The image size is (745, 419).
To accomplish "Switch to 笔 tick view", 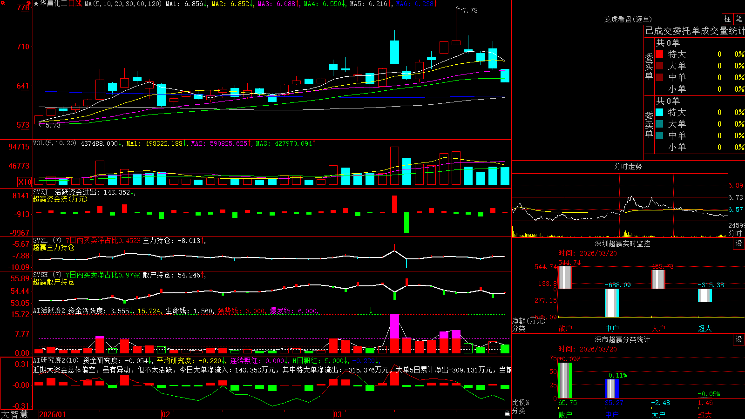I will tap(739, 19).
